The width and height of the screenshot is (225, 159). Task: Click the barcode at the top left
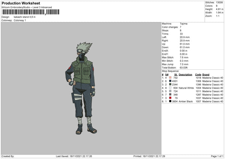[x=31, y=12]
